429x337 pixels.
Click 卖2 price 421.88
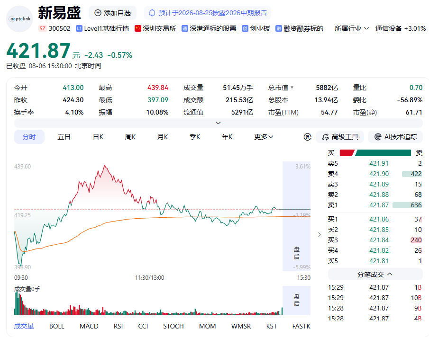(x=379, y=195)
